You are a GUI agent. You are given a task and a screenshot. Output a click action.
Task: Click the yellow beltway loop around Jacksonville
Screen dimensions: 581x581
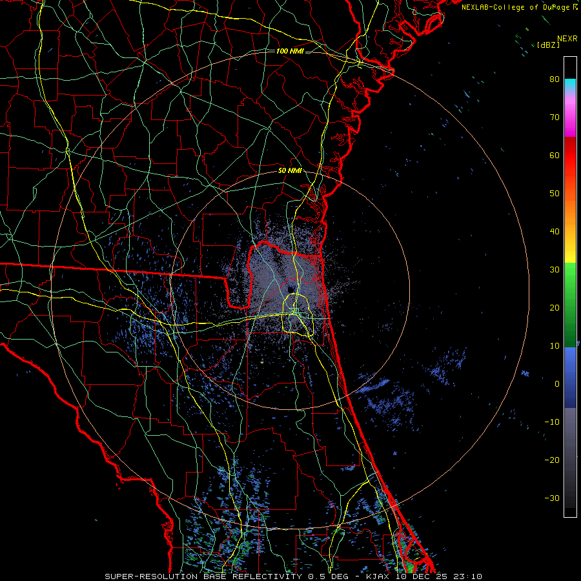(x=298, y=315)
